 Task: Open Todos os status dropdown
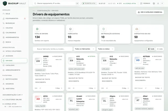coord(106,49)
